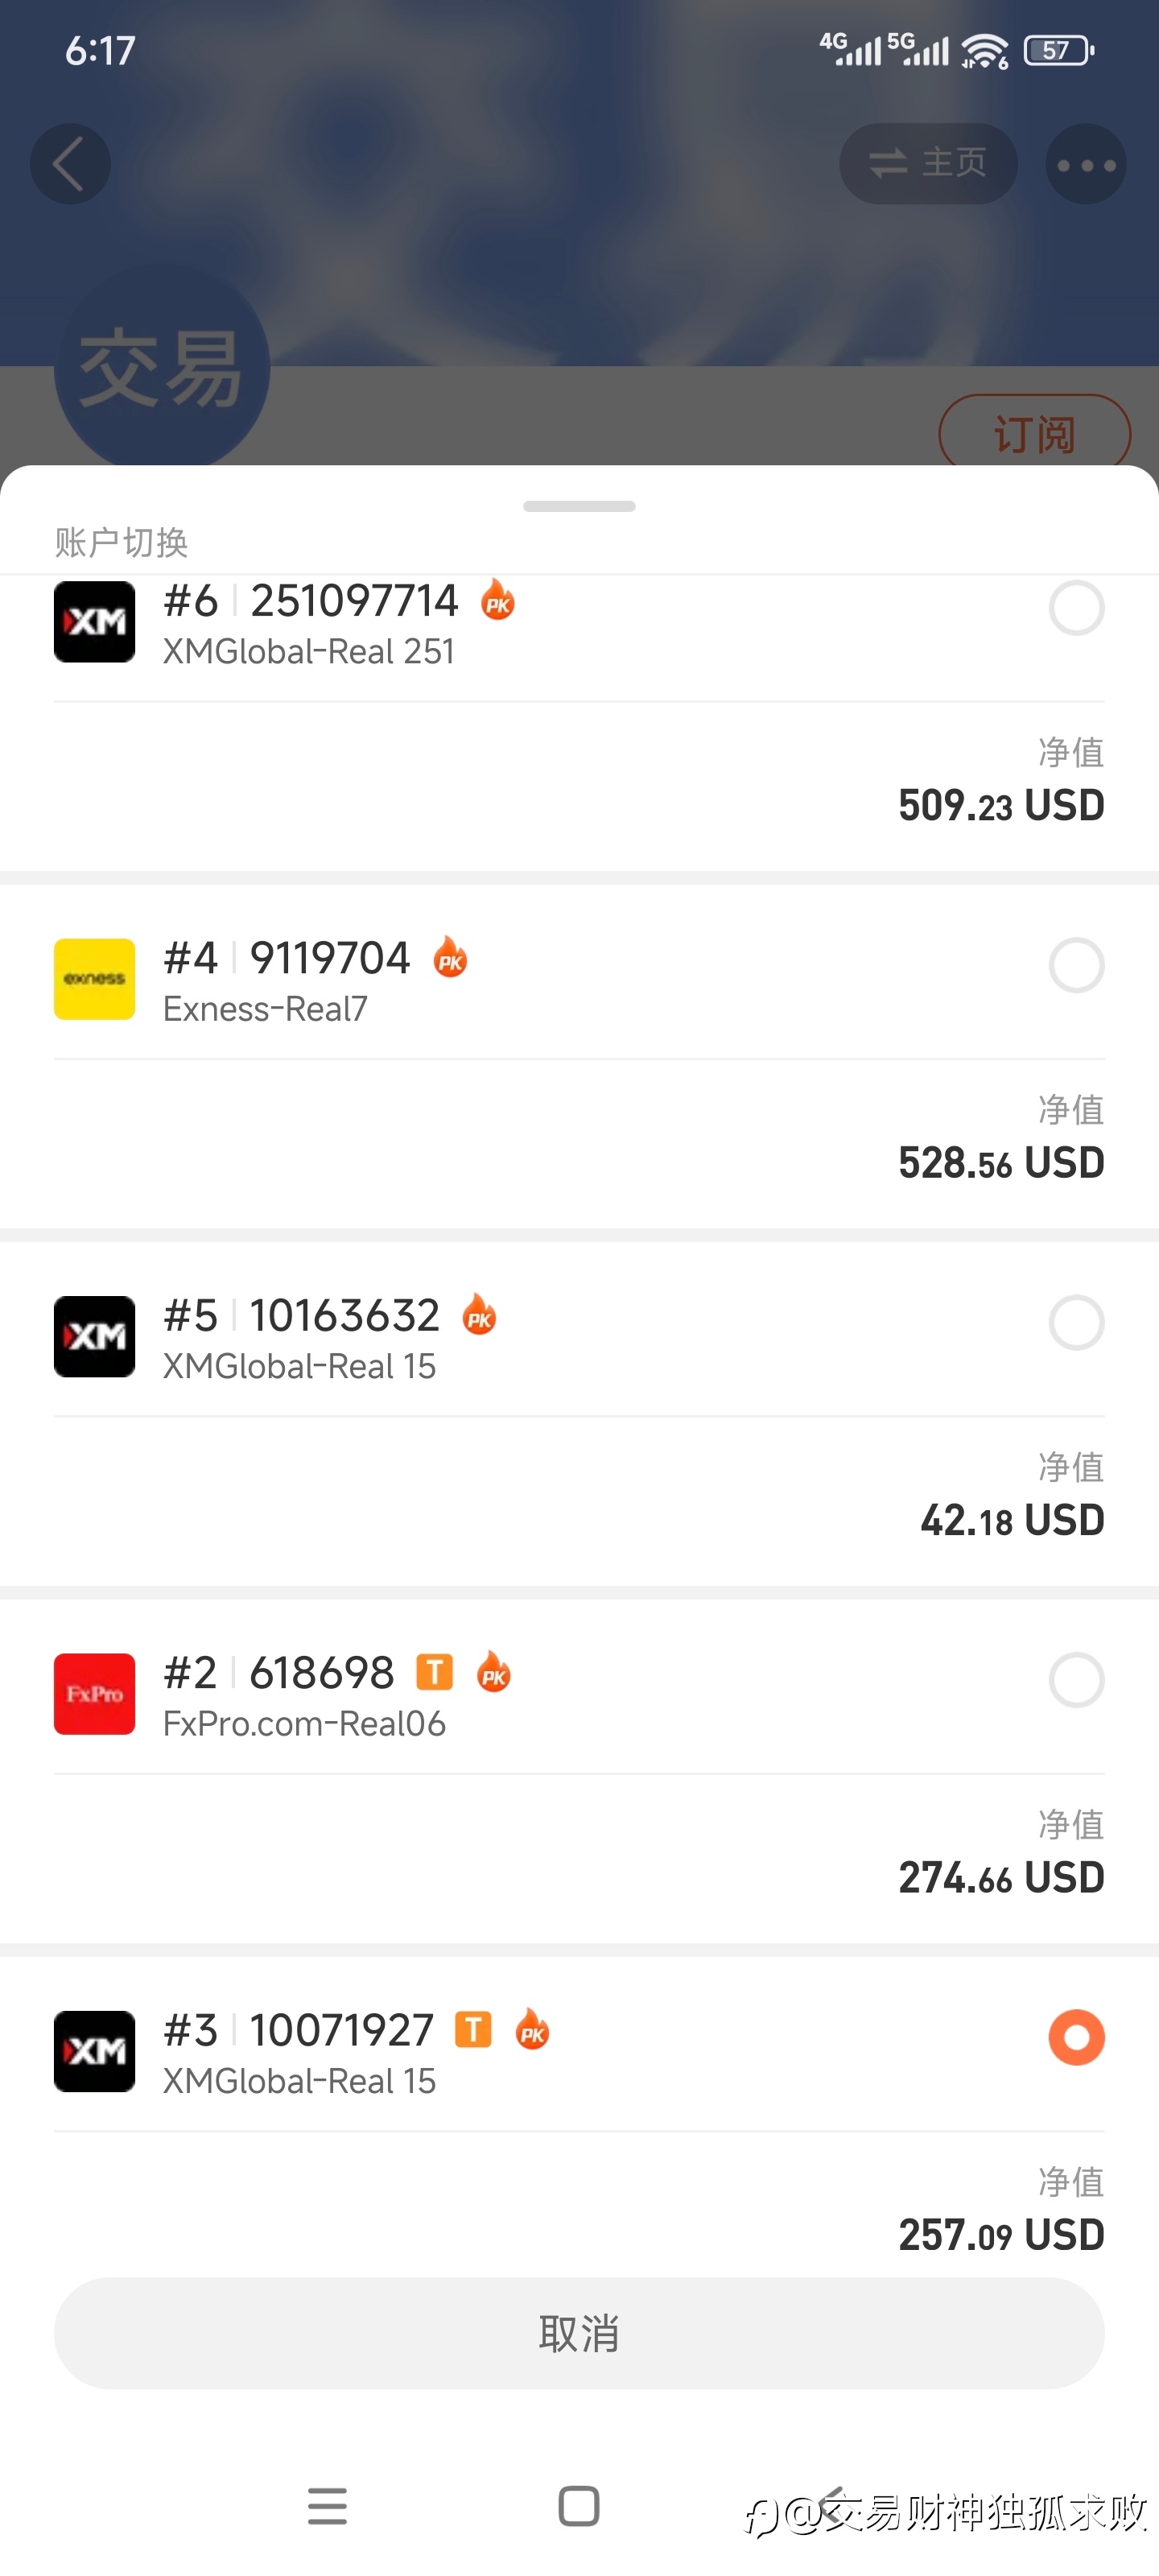Open Android recent apps menu button
Screen dimensions: 1159x2576
[x=327, y=2506]
